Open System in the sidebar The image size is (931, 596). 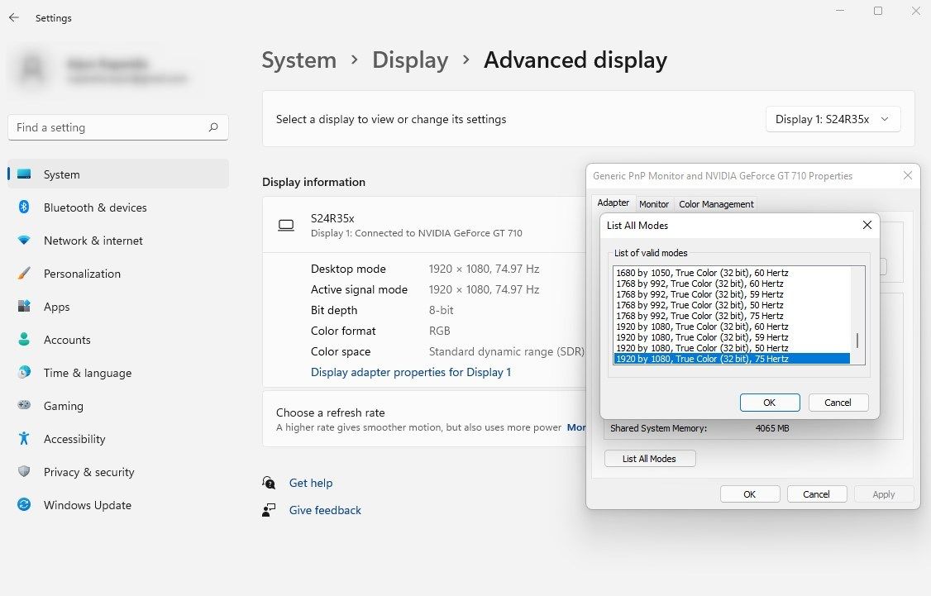(118, 174)
